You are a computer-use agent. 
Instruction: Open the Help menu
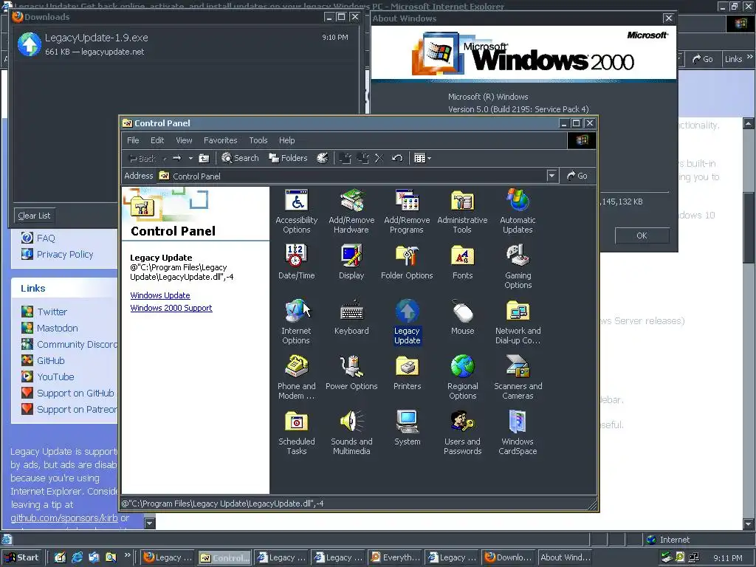coord(287,140)
